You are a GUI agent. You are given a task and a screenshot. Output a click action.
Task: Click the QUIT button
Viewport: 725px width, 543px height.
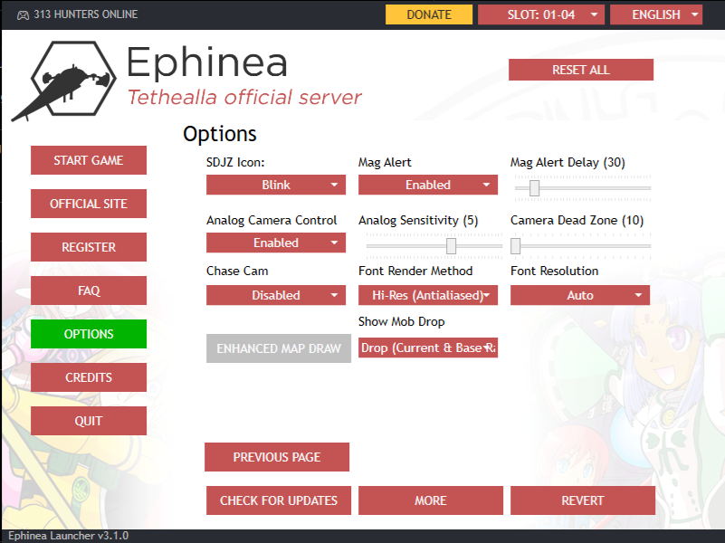89,421
